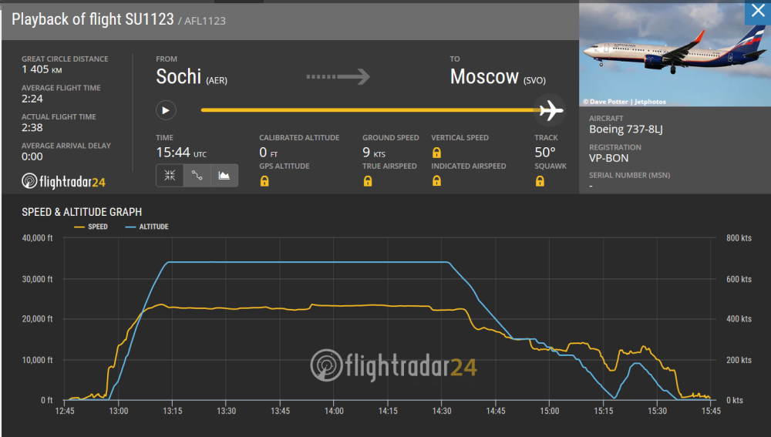Unlock the Vertical Speed lock icon
The height and width of the screenshot is (437, 771).
coord(436,153)
